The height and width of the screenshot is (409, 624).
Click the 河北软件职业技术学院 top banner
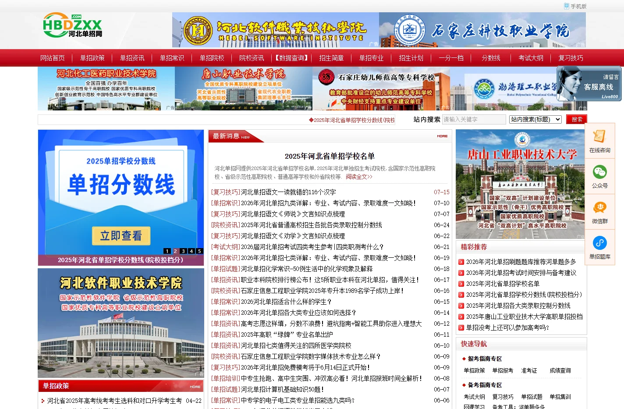point(276,30)
